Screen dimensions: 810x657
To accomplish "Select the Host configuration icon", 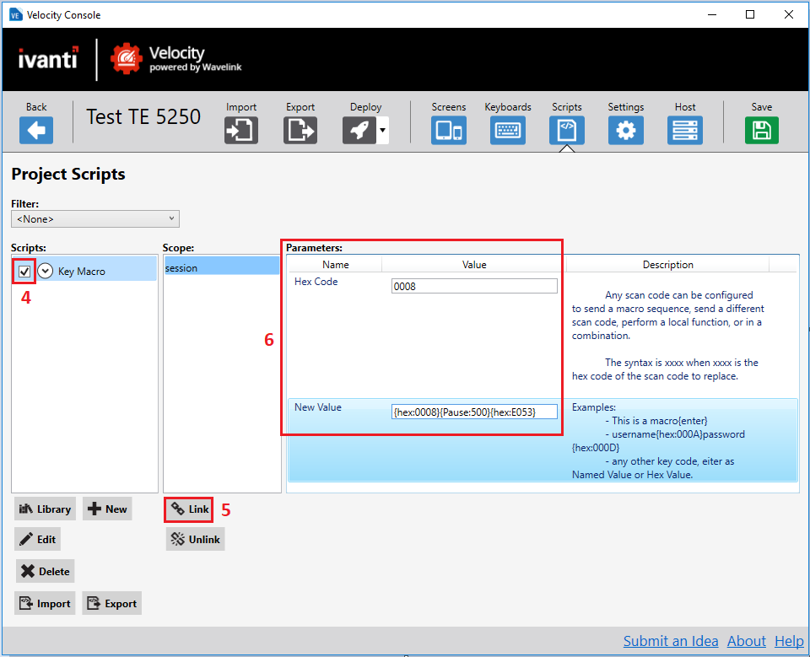I will tap(684, 129).
